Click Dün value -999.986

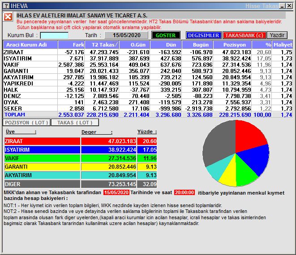(x=170, y=108)
